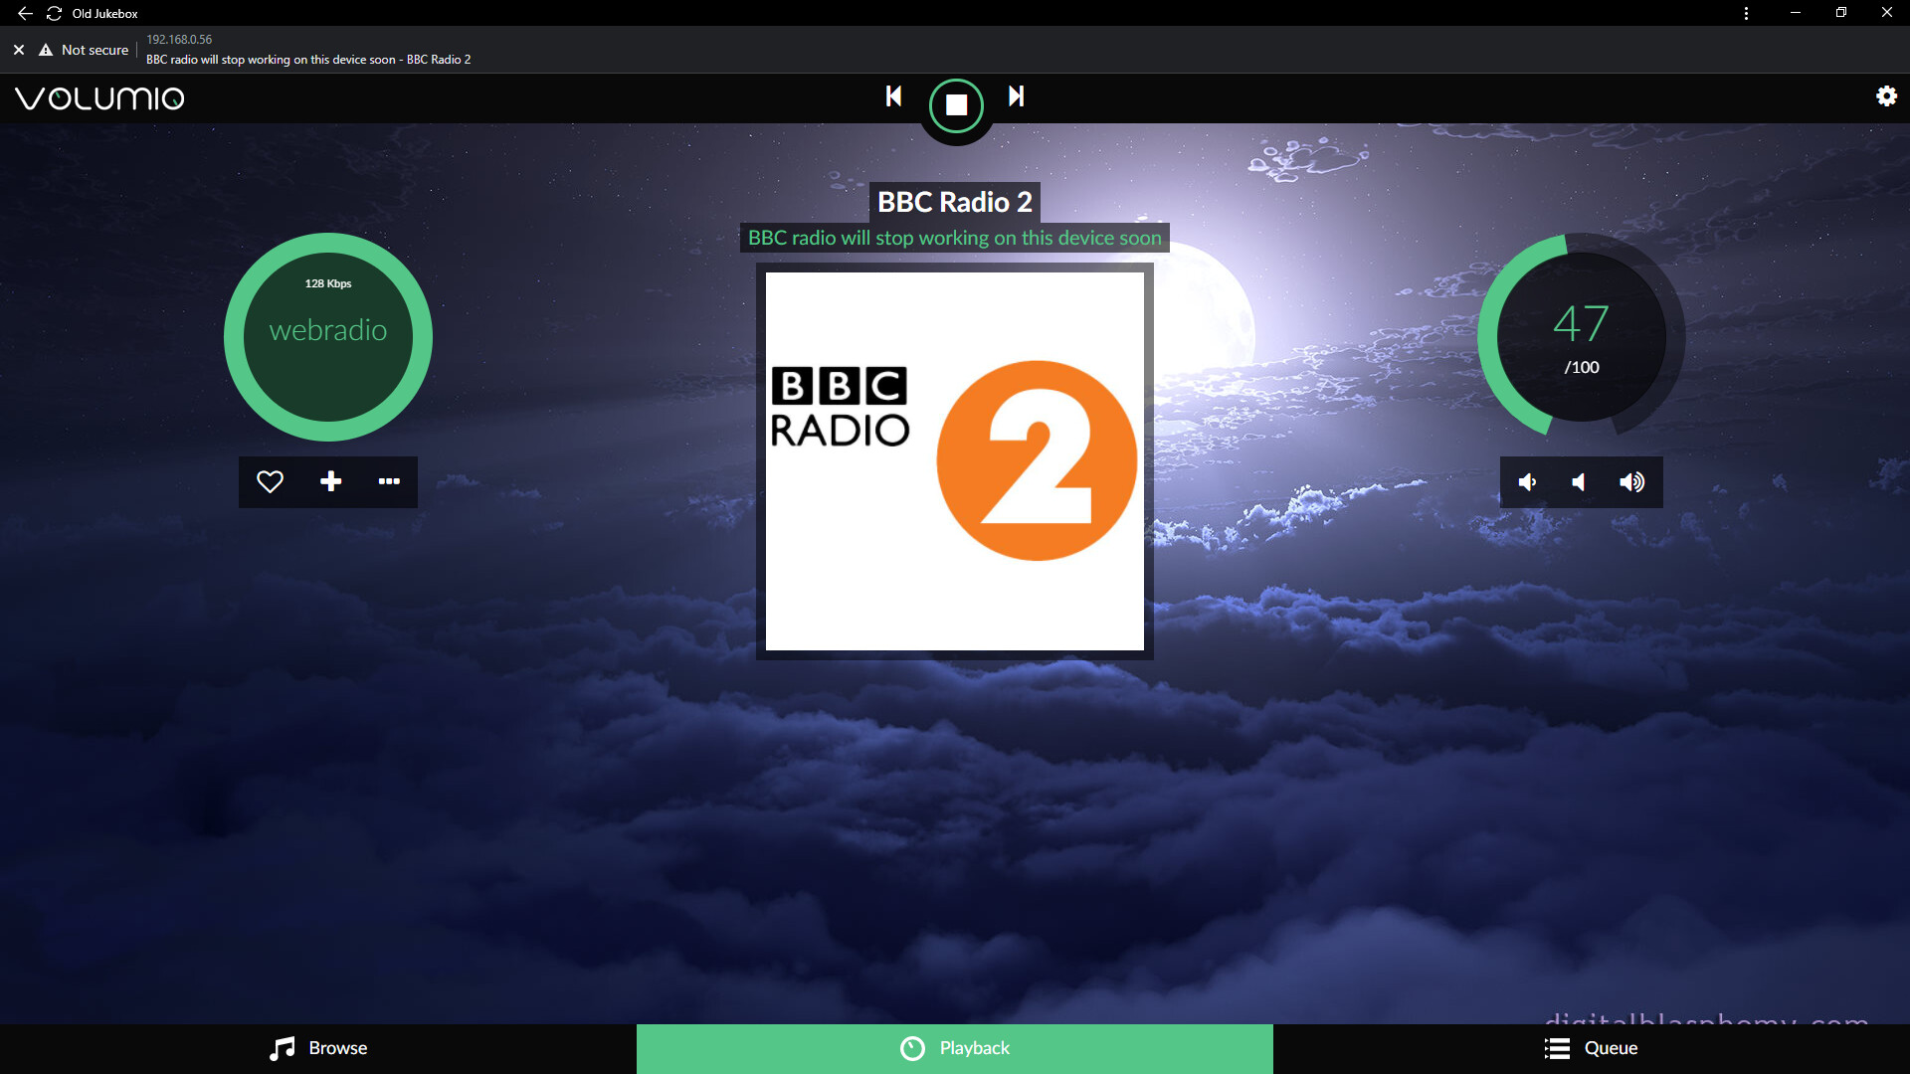Mute audio with the mute icon

(1579, 482)
